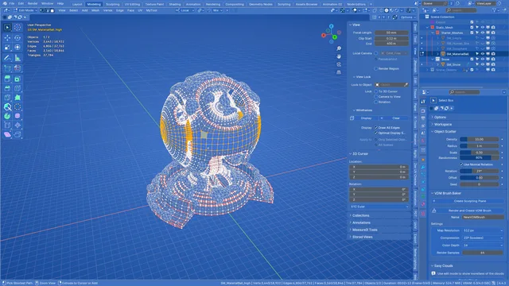Select the Move tool
Screen dimensions: 509x286
click(x=7, y=37)
